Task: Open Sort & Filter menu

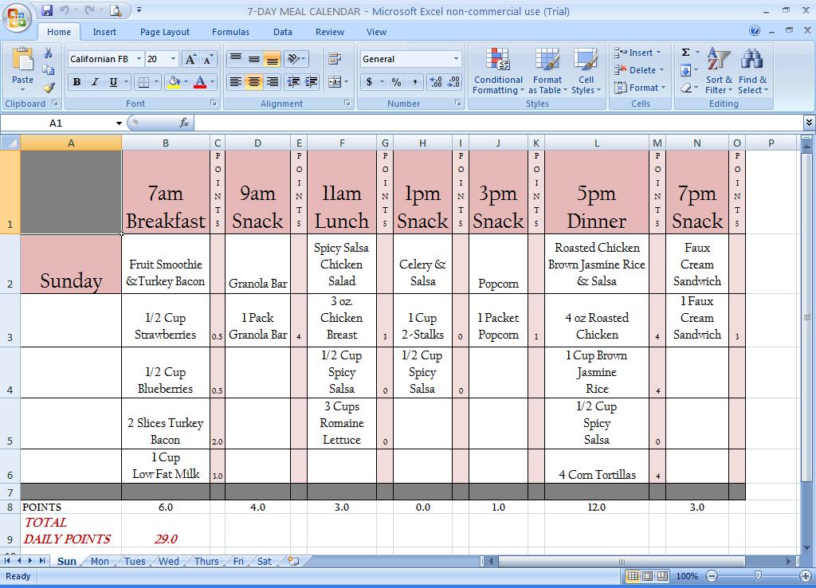Action: pyautogui.click(x=719, y=71)
